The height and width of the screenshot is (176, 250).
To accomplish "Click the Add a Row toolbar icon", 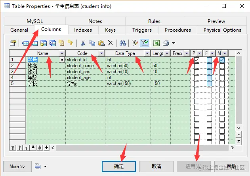I will tap(34, 43).
